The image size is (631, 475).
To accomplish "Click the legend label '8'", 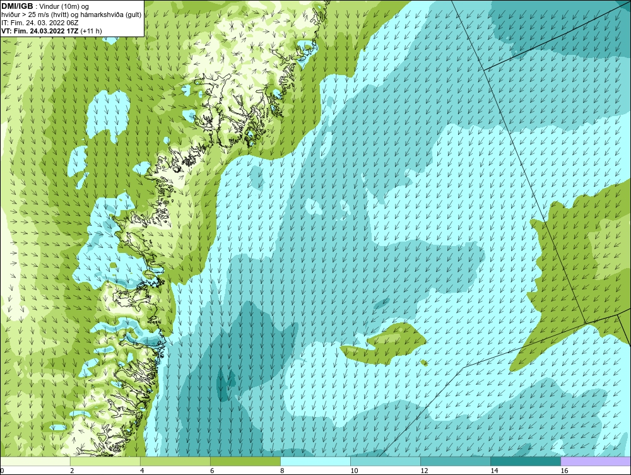I will click(x=282, y=471).
